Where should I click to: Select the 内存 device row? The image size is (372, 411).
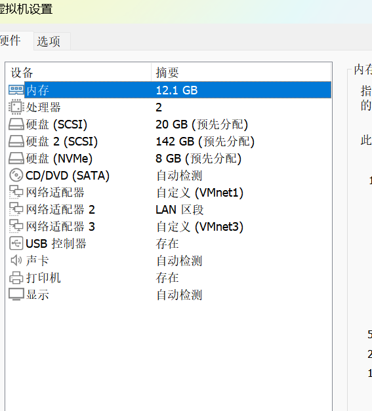pyautogui.click(x=170, y=90)
